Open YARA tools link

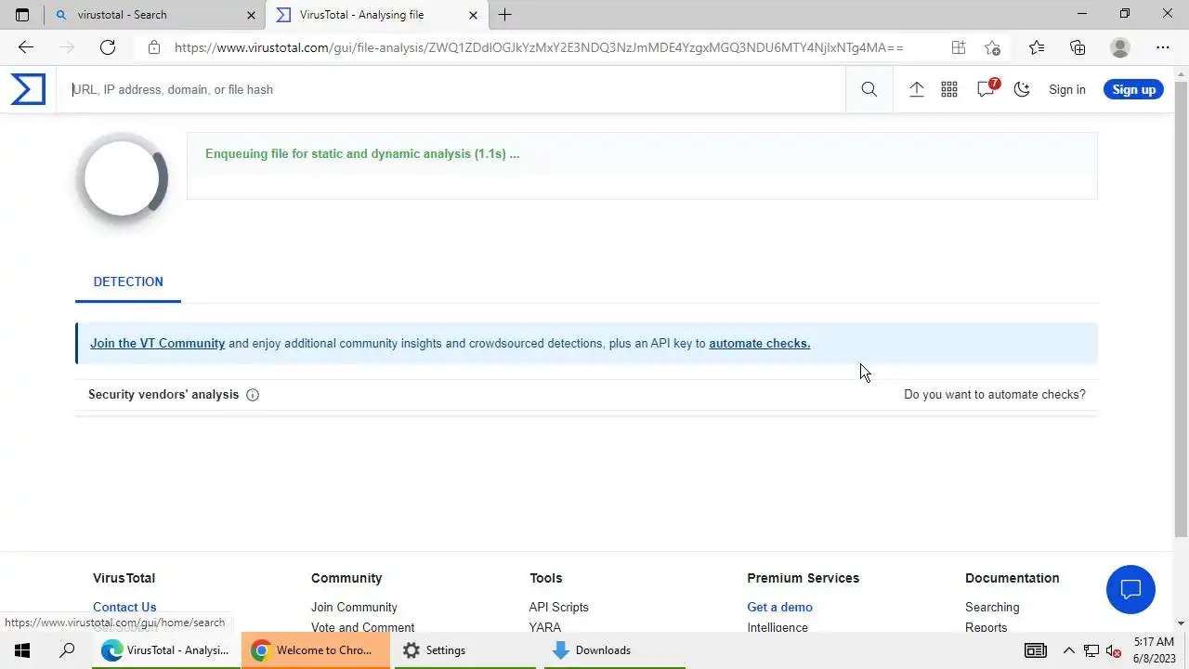point(545,627)
